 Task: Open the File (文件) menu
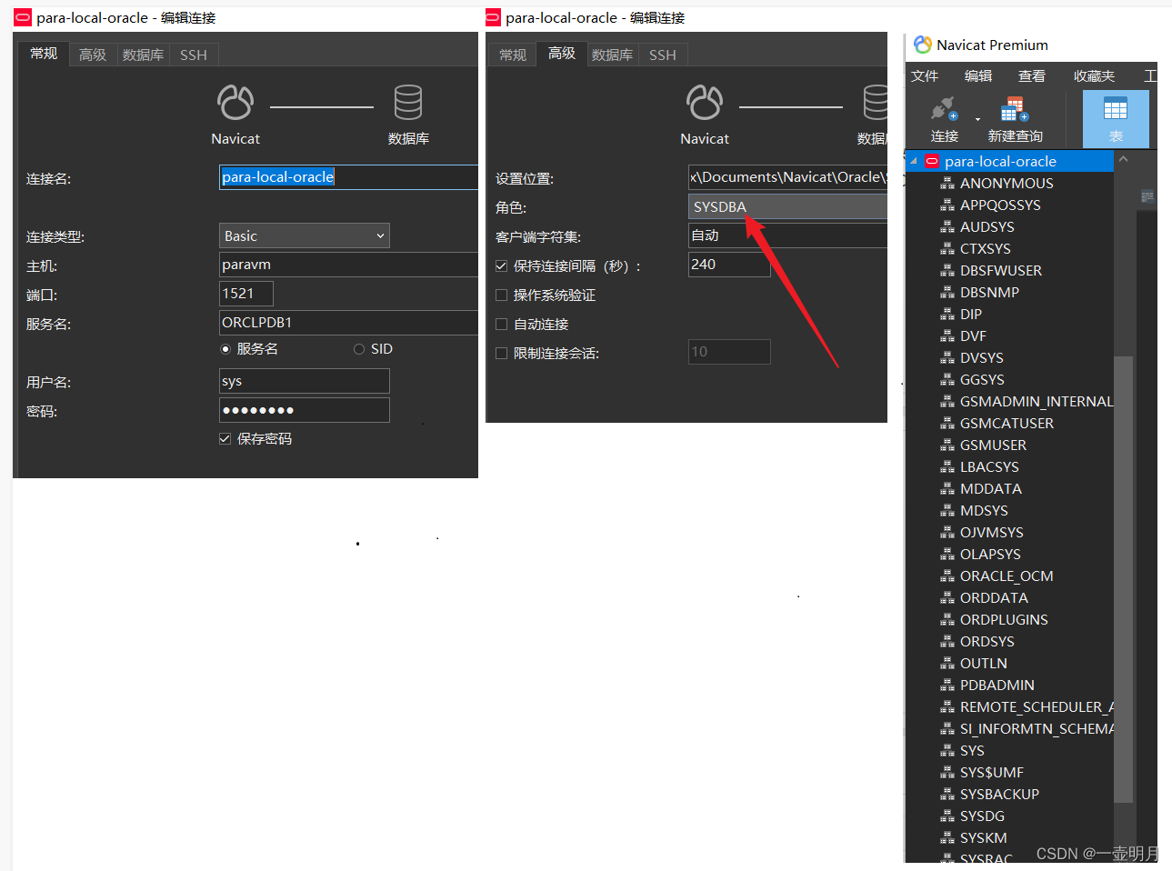click(925, 75)
